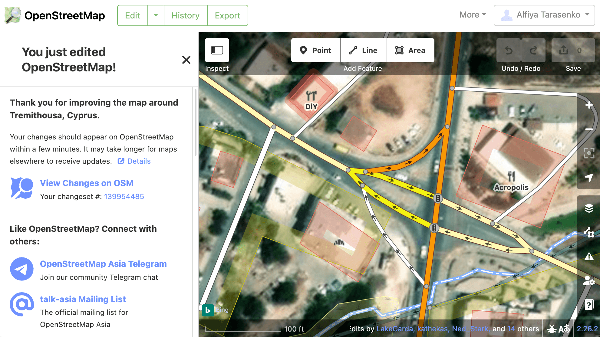Open the Alfiya Tarasenko user menu
600x337 pixels.
click(544, 15)
